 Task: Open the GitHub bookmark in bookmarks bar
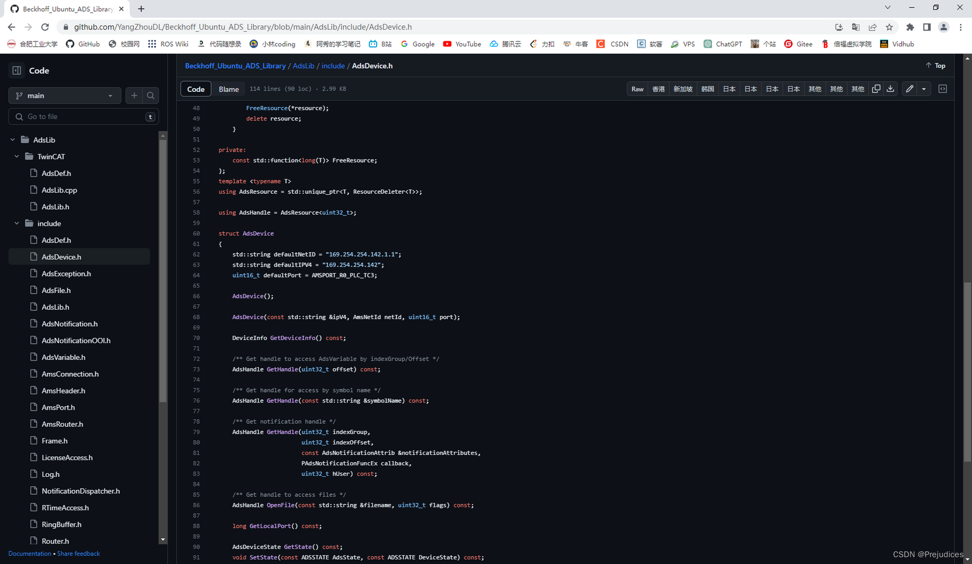click(82, 44)
